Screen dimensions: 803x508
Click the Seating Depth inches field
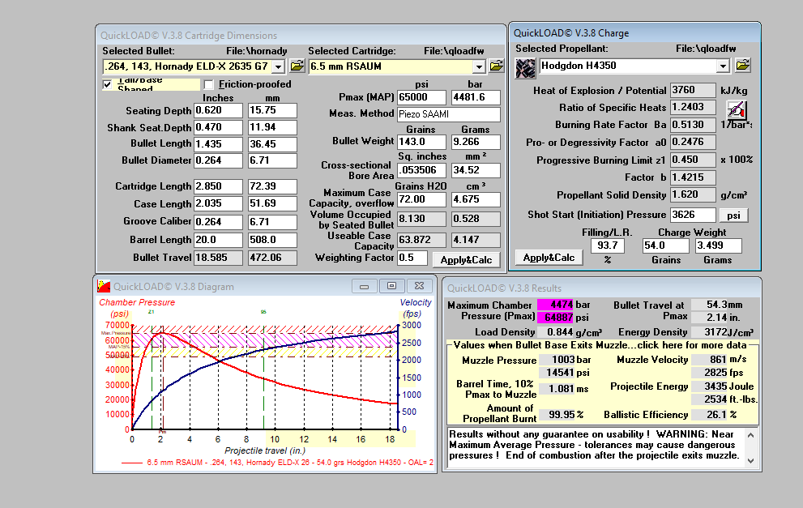coord(218,111)
